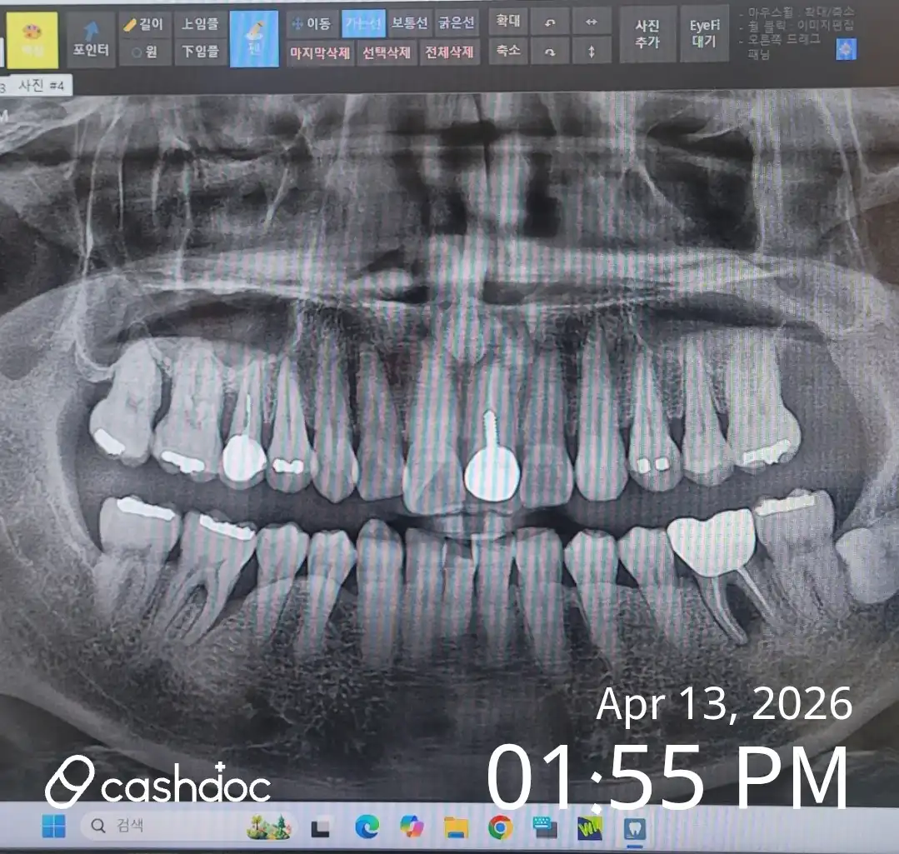Click 선택삭제 to delete selection
899x854 pixels.
pos(387,53)
